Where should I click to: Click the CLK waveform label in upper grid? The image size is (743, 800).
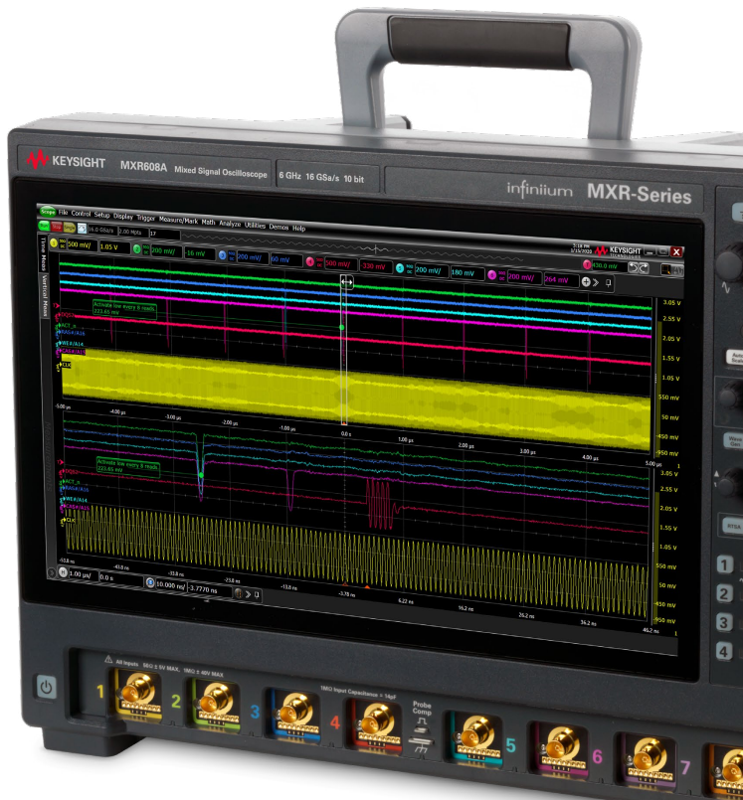66,365
